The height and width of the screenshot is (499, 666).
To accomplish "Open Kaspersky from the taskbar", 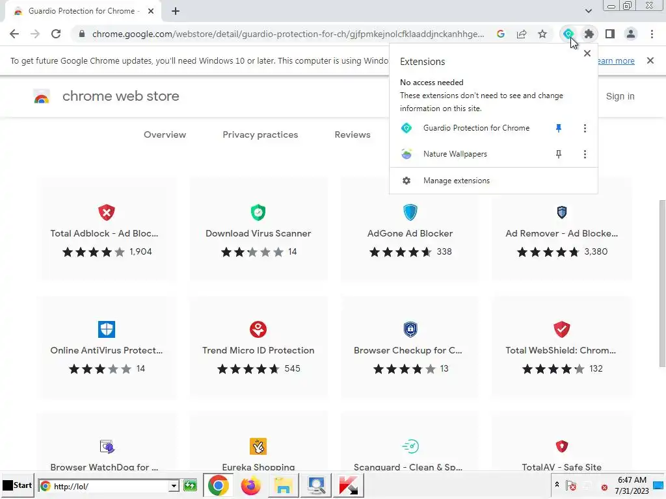I will tap(349, 486).
